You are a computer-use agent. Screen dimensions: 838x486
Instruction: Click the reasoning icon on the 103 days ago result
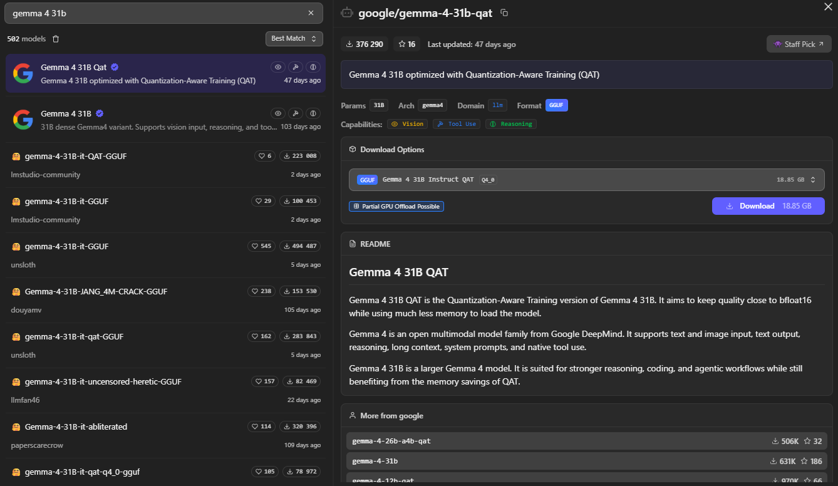[x=313, y=113]
